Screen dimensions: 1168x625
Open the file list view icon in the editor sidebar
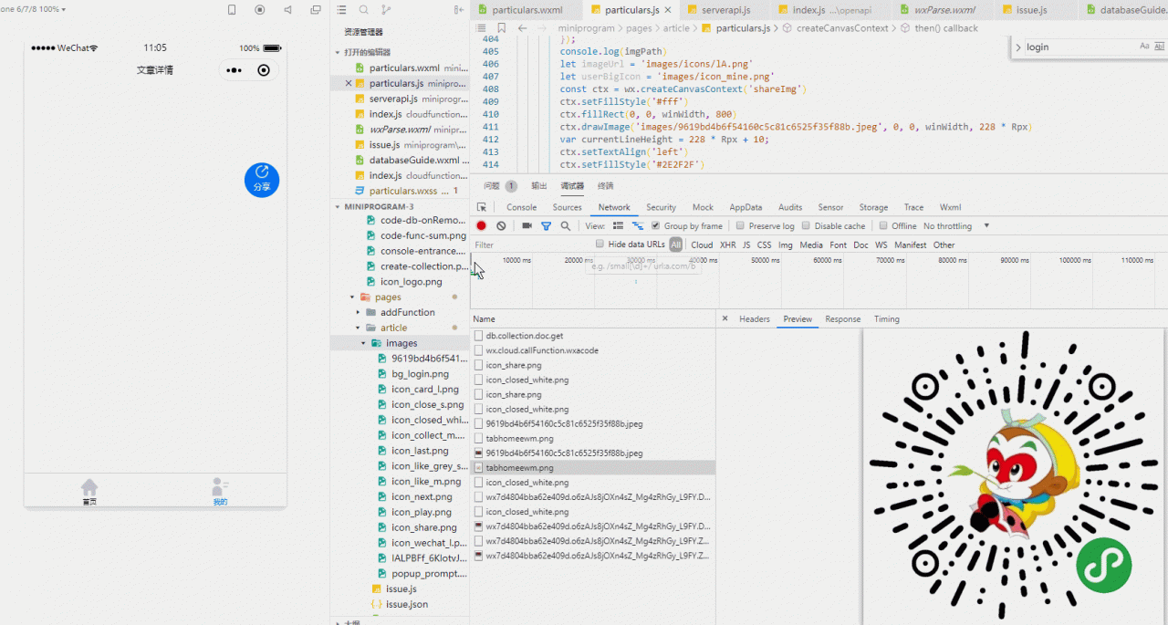pyautogui.click(x=342, y=10)
